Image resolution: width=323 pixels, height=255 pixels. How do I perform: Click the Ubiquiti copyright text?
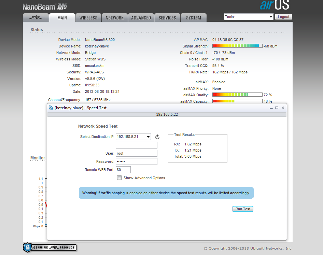(248, 249)
